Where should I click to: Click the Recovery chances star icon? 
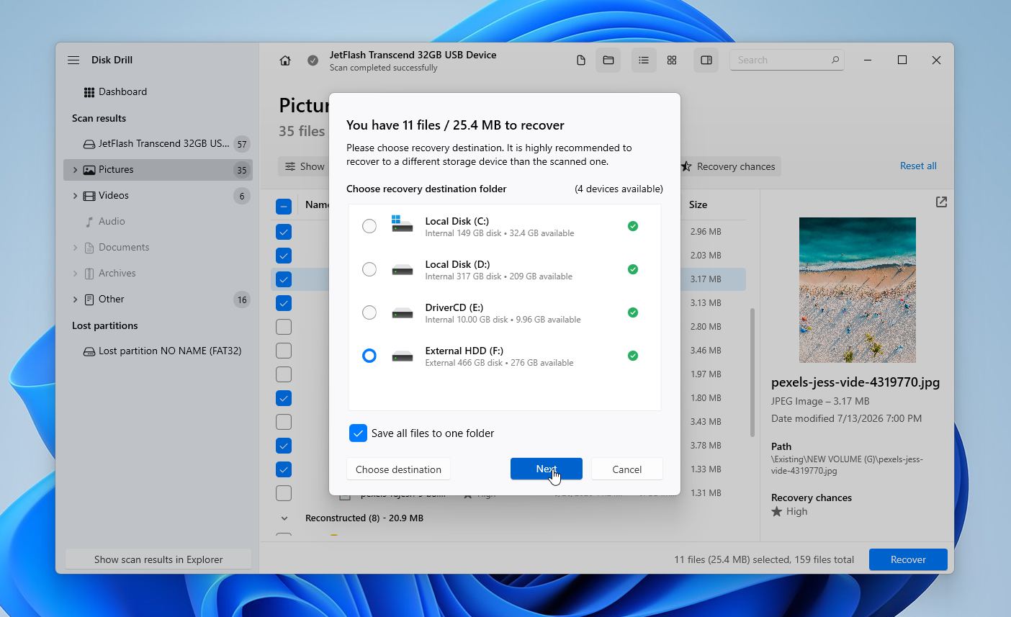pyautogui.click(x=686, y=166)
